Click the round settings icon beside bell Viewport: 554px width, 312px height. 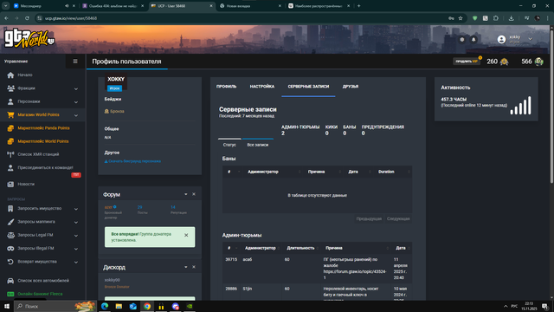(462, 40)
